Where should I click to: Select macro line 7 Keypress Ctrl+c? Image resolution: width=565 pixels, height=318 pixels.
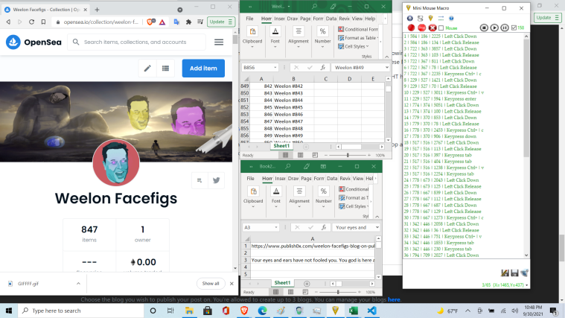(x=442, y=74)
